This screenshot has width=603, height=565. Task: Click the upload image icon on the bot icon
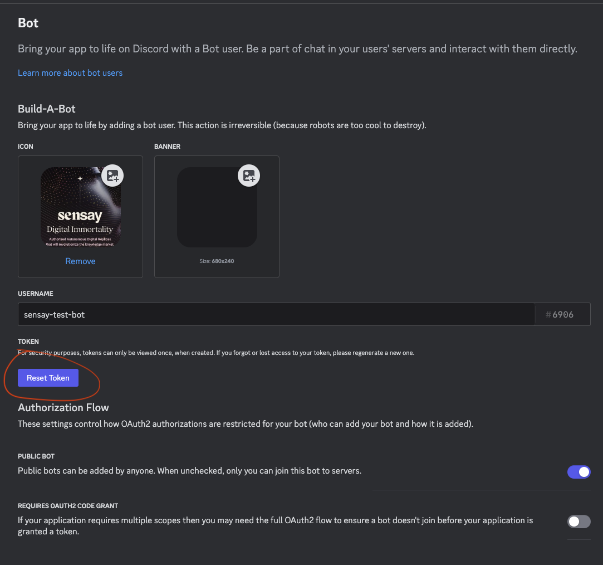[112, 176]
